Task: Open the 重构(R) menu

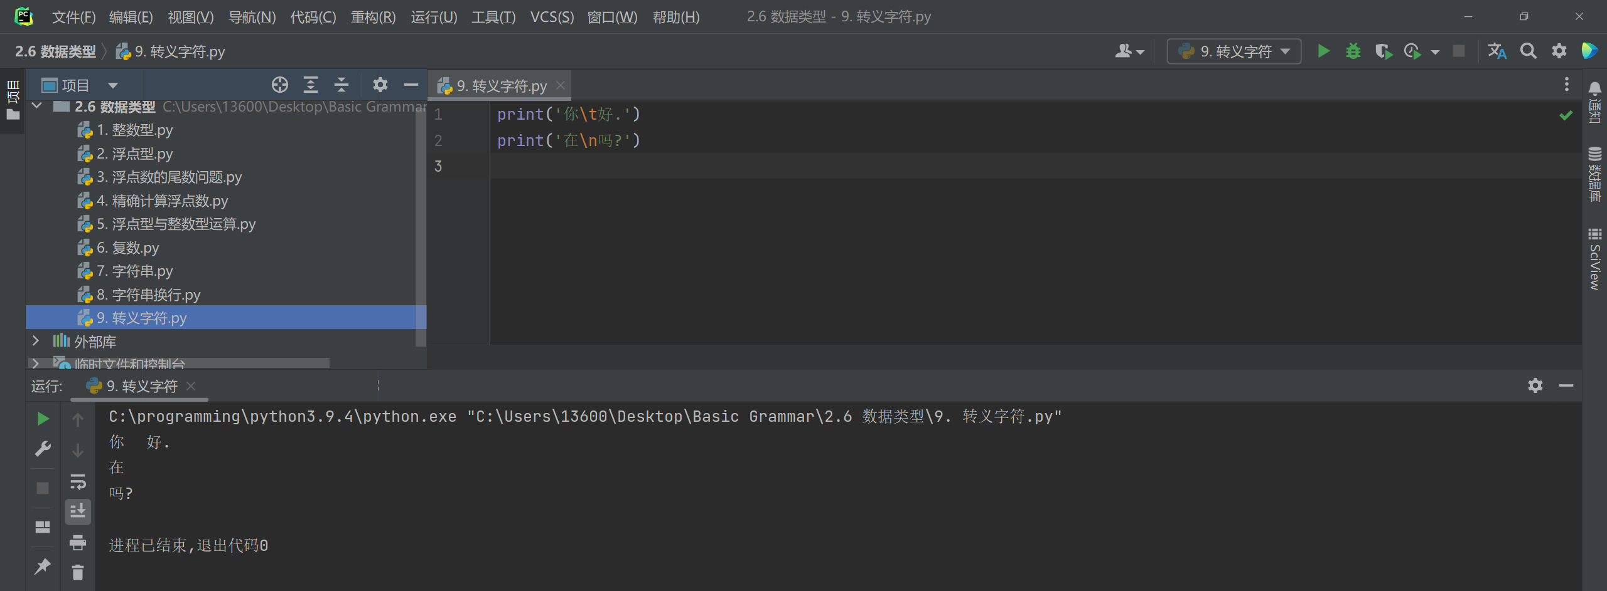Action: pos(373,17)
